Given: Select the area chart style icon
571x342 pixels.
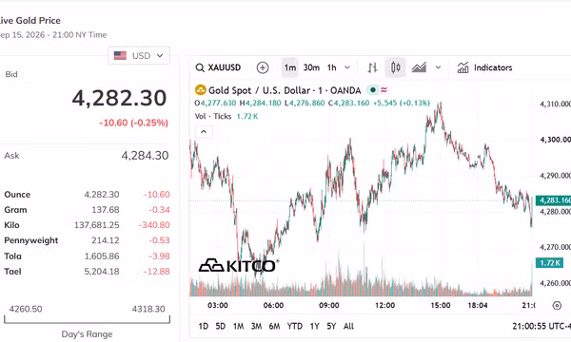Looking at the screenshot, I should coord(419,67).
